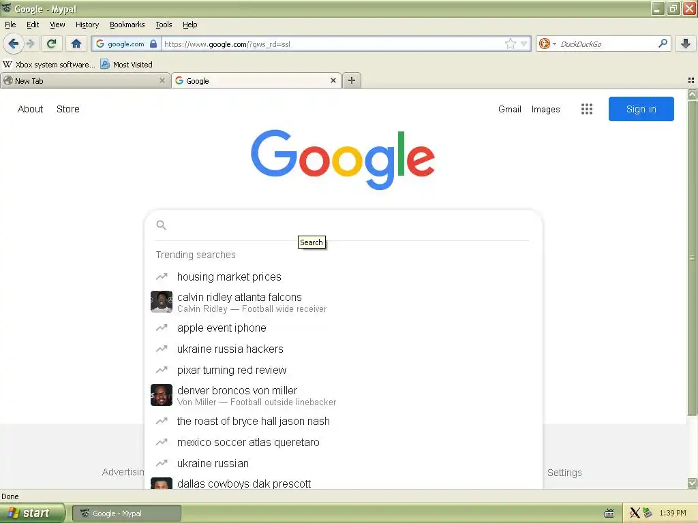Open the Downloads arrow button
The height and width of the screenshot is (523, 698).
[686, 44]
